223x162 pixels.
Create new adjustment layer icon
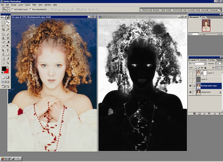(209, 113)
